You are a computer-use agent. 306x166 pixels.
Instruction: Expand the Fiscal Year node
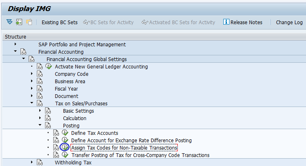(x=32, y=89)
